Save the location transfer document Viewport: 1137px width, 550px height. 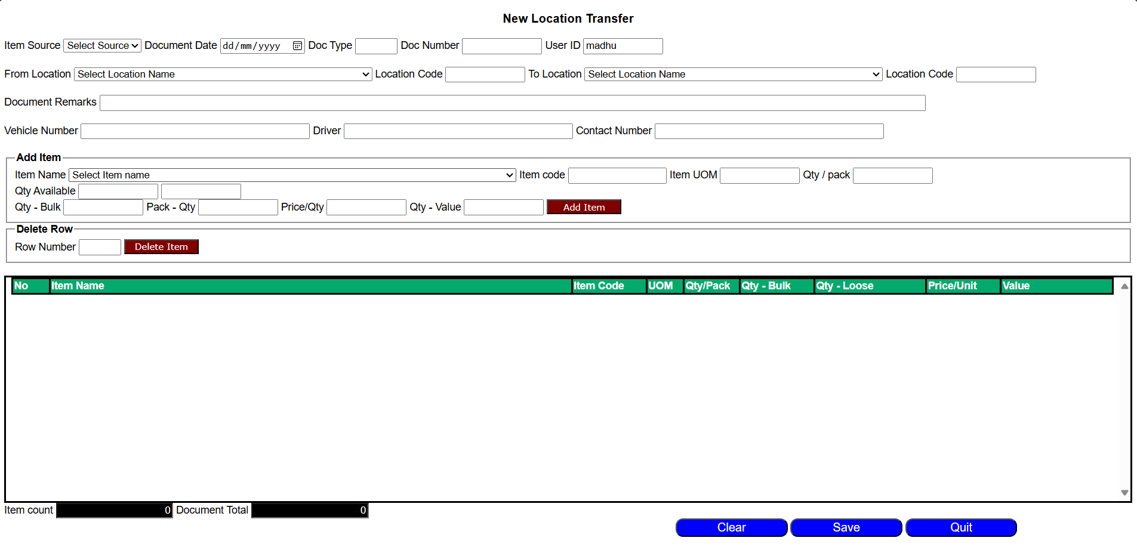[846, 528]
